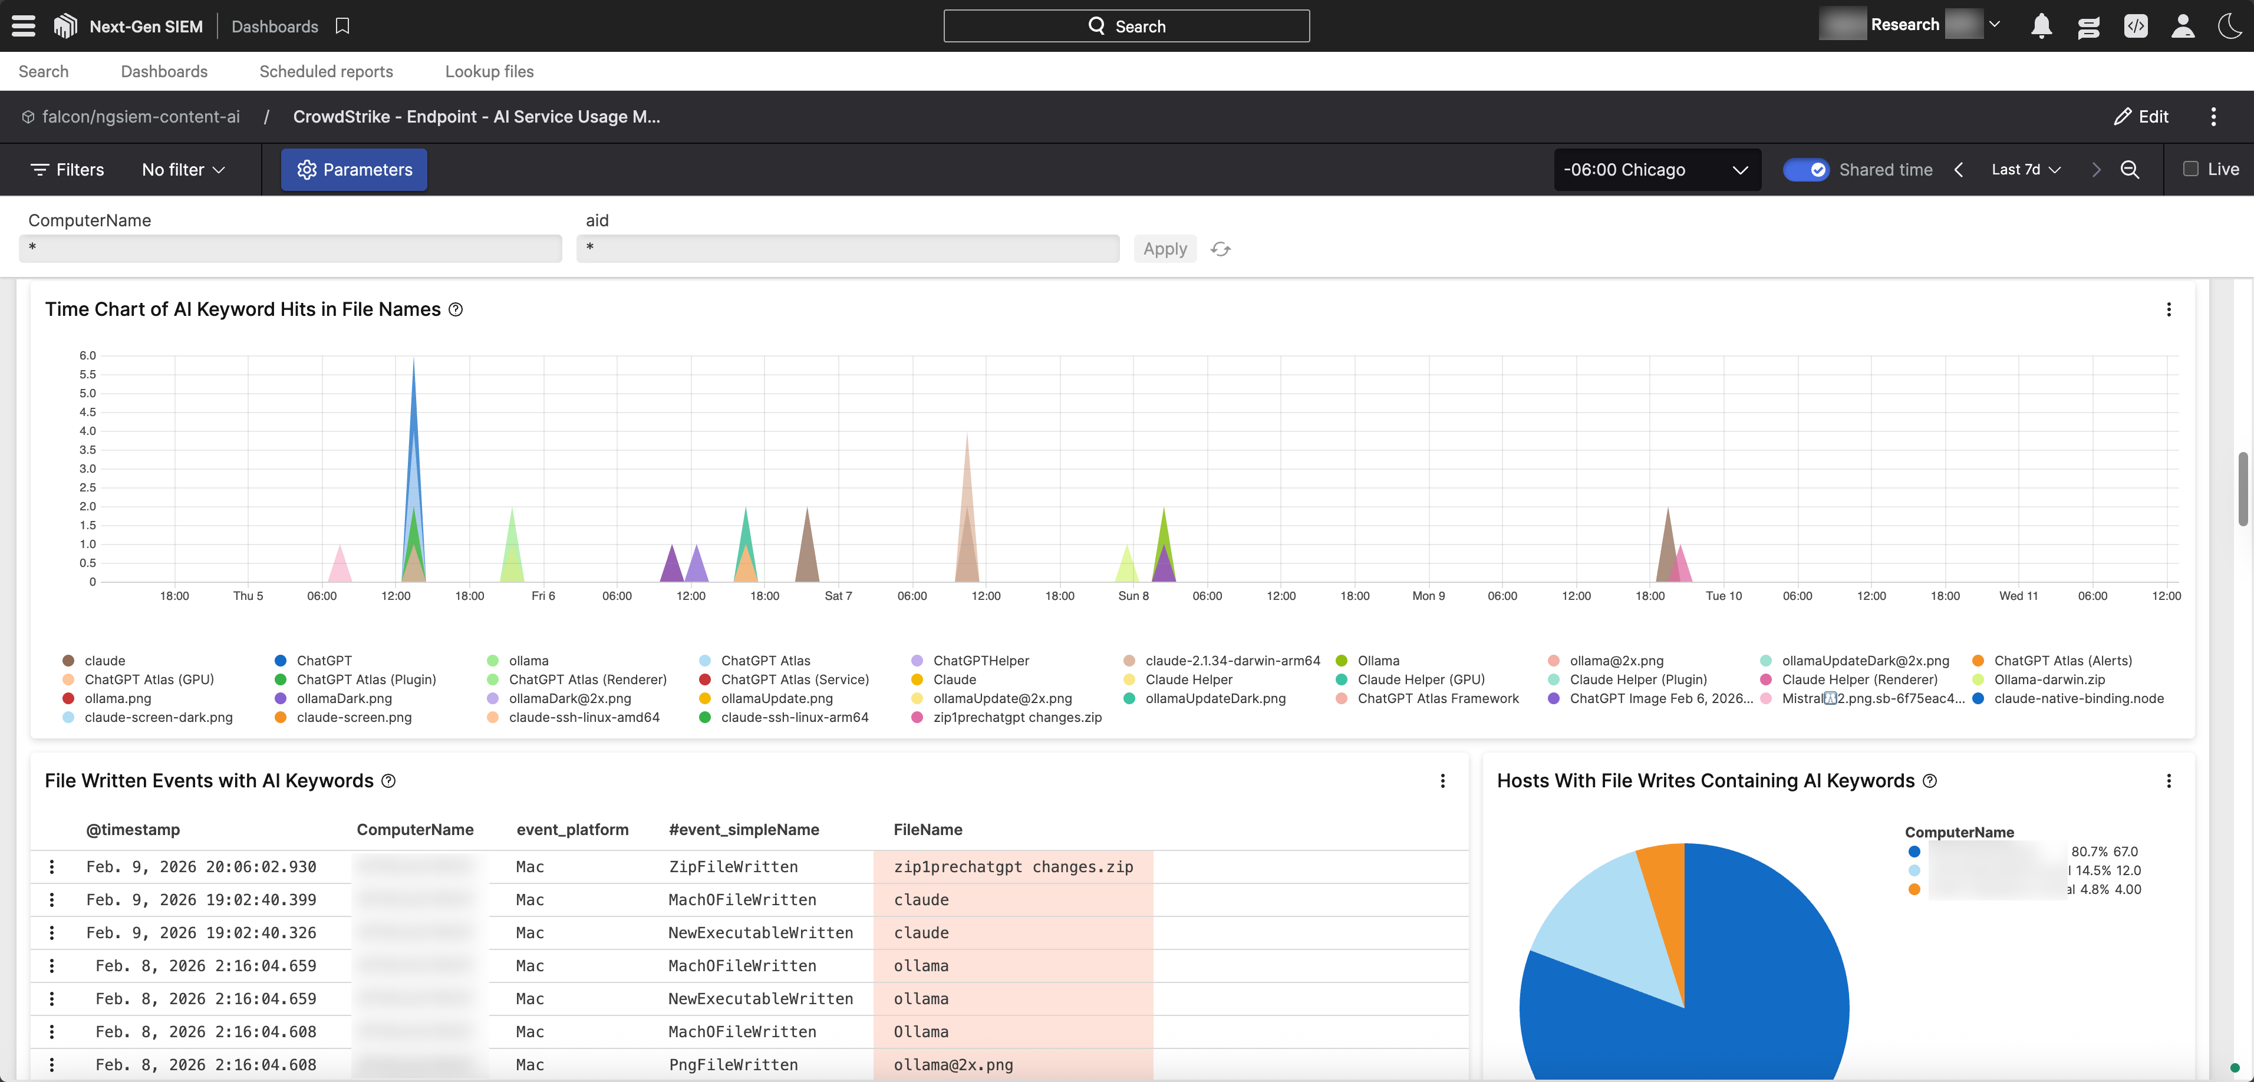Toggle claude series in legend
Viewport: 2254px width, 1082px height.
point(94,661)
